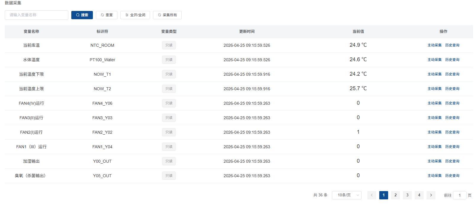The height and width of the screenshot is (205, 476).
Task: Click the 操作 column header
Action: tap(443, 32)
